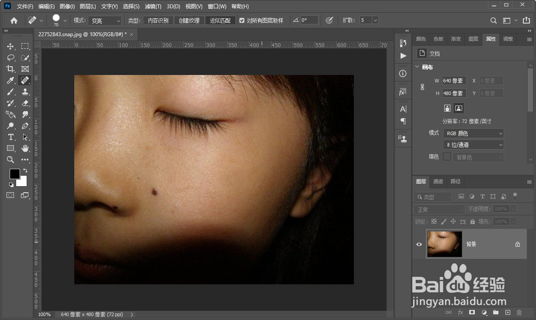Image resolution: width=536 pixels, height=320 pixels.
Task: Click the 内容识别 type button
Action: coord(158,20)
